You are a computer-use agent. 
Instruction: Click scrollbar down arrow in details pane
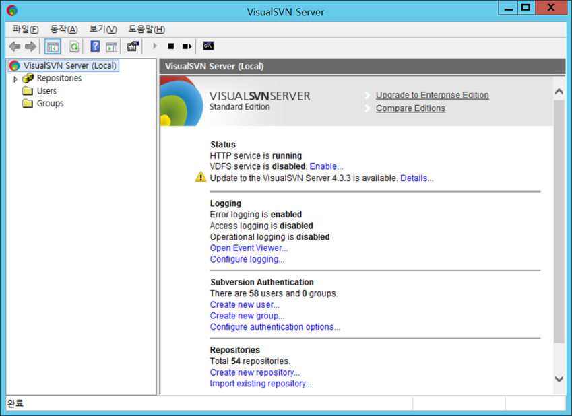coord(559,379)
